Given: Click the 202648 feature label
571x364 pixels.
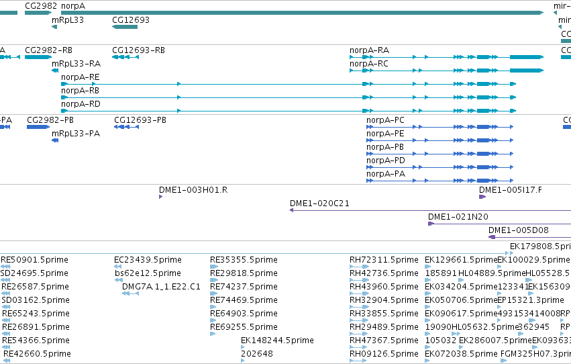Looking at the screenshot, I should coord(257,354).
